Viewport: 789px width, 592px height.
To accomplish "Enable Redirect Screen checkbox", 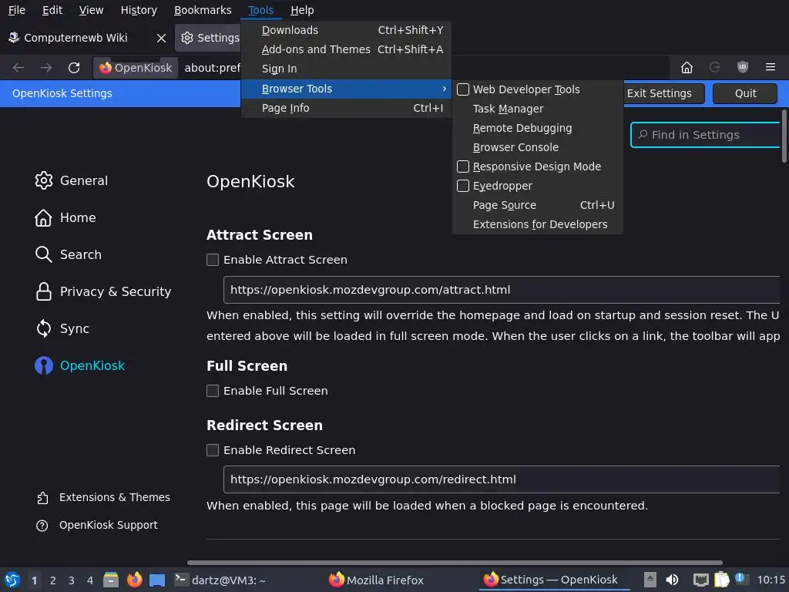I will [213, 450].
